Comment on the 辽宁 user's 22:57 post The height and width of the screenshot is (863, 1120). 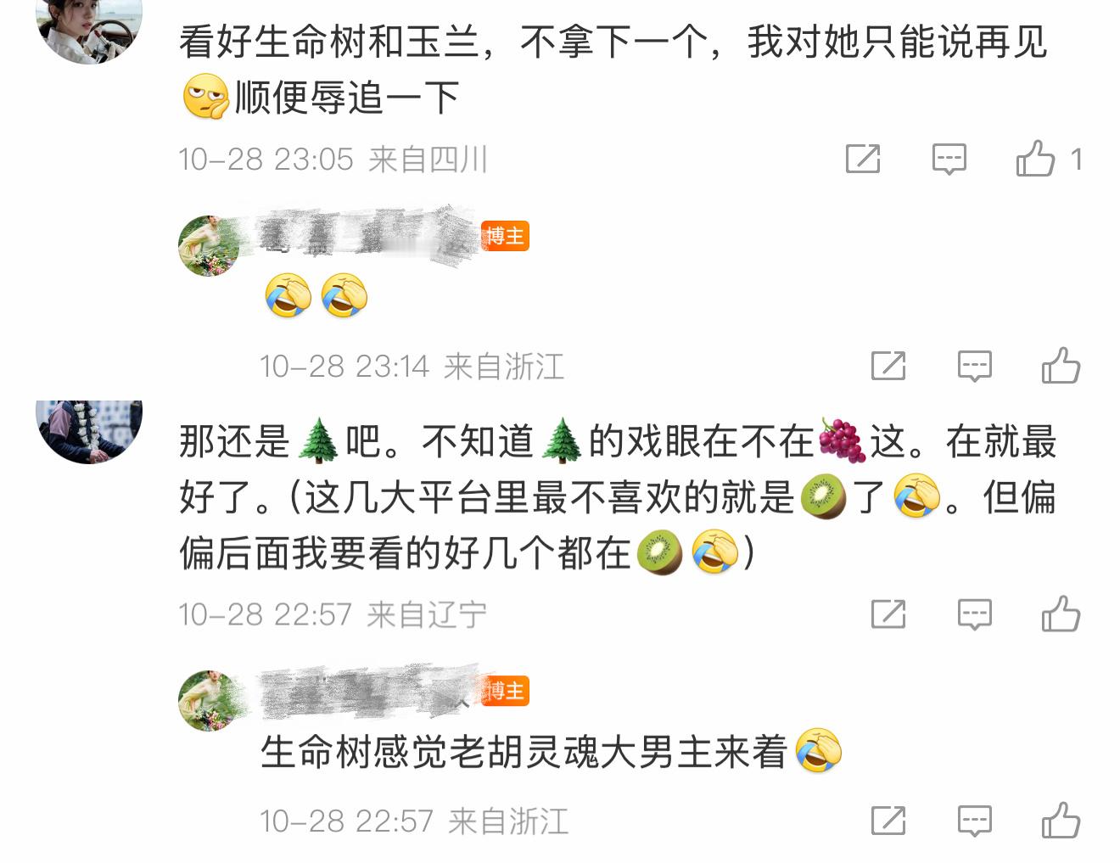point(974,614)
